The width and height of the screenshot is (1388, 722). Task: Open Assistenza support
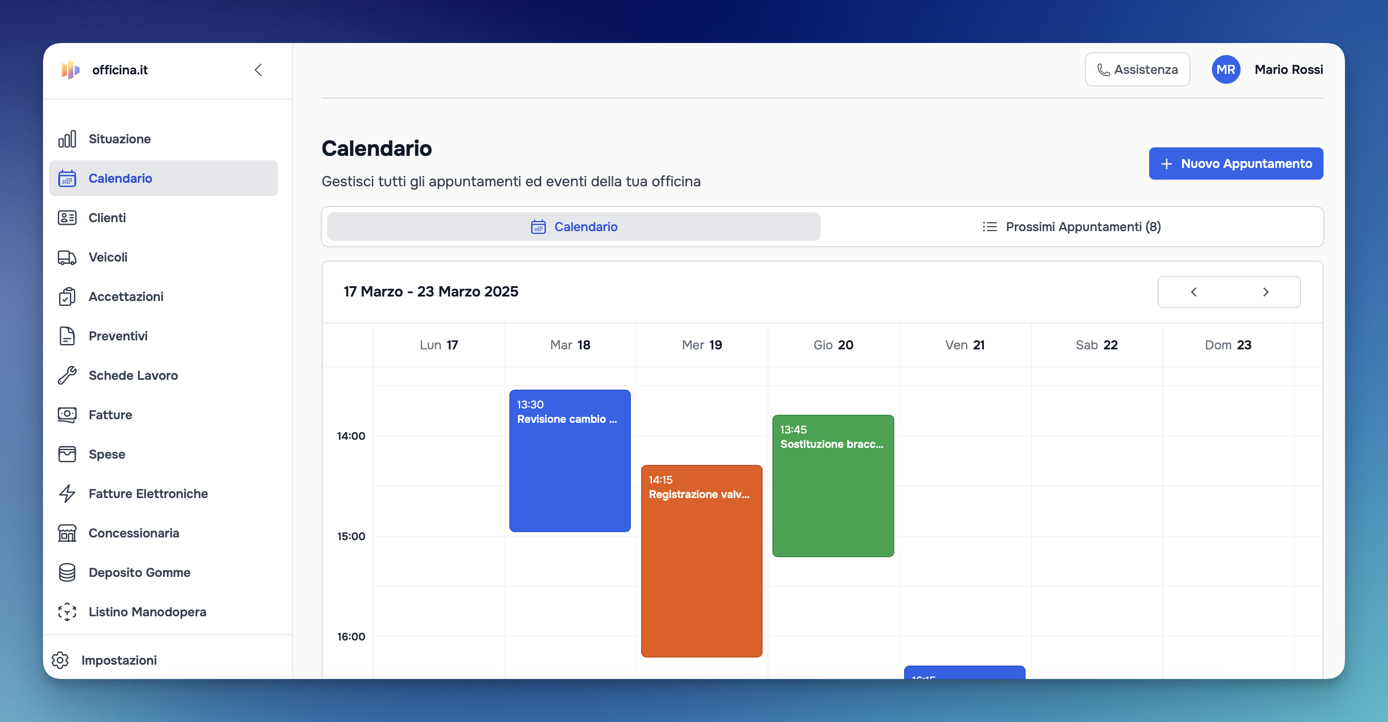pyautogui.click(x=1138, y=69)
